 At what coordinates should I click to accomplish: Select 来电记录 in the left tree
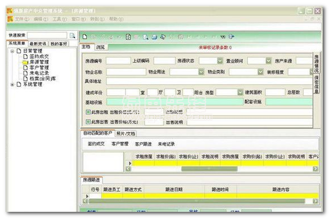[x=39, y=73]
